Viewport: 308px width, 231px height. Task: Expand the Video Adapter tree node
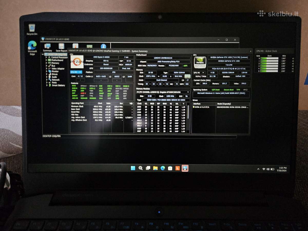46,69
